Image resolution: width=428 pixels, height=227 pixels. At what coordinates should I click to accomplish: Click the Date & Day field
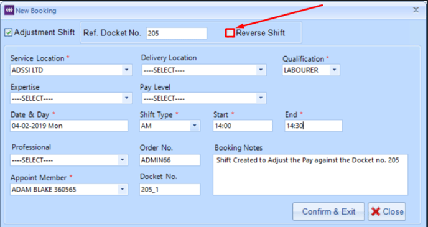pos(69,126)
